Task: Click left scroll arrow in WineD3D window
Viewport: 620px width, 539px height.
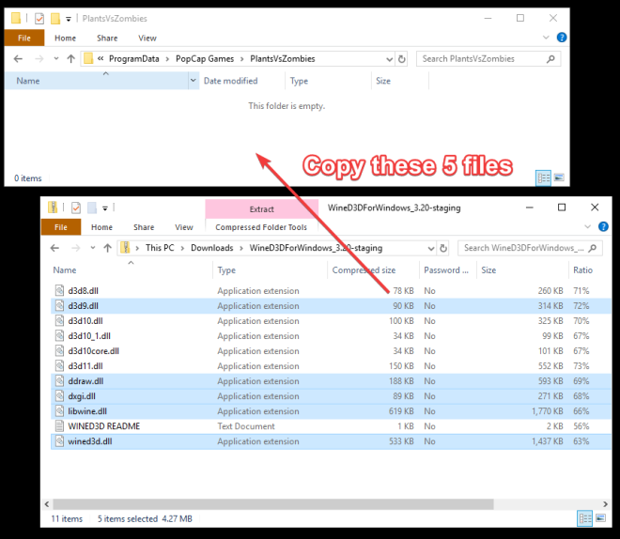Action: [x=47, y=504]
